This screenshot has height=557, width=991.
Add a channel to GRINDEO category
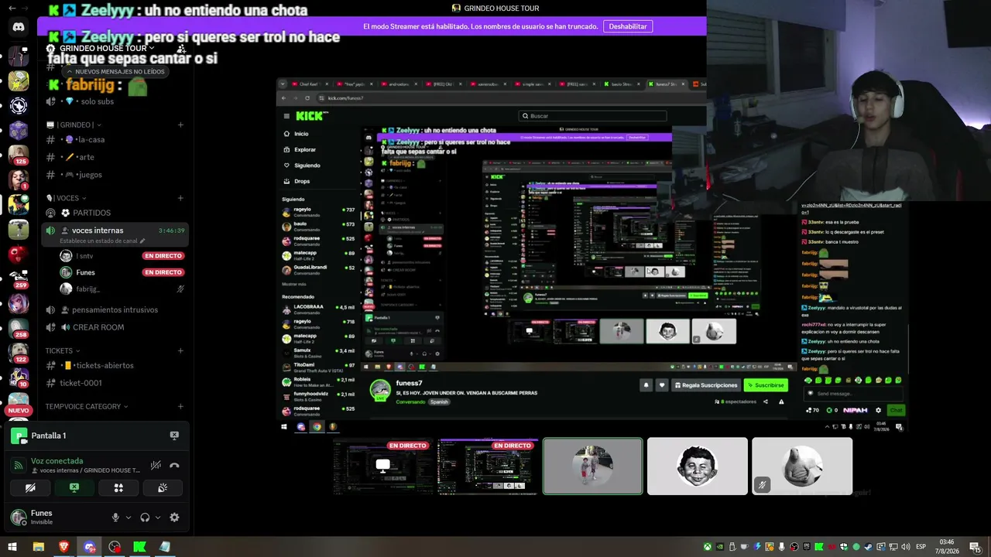pos(180,125)
